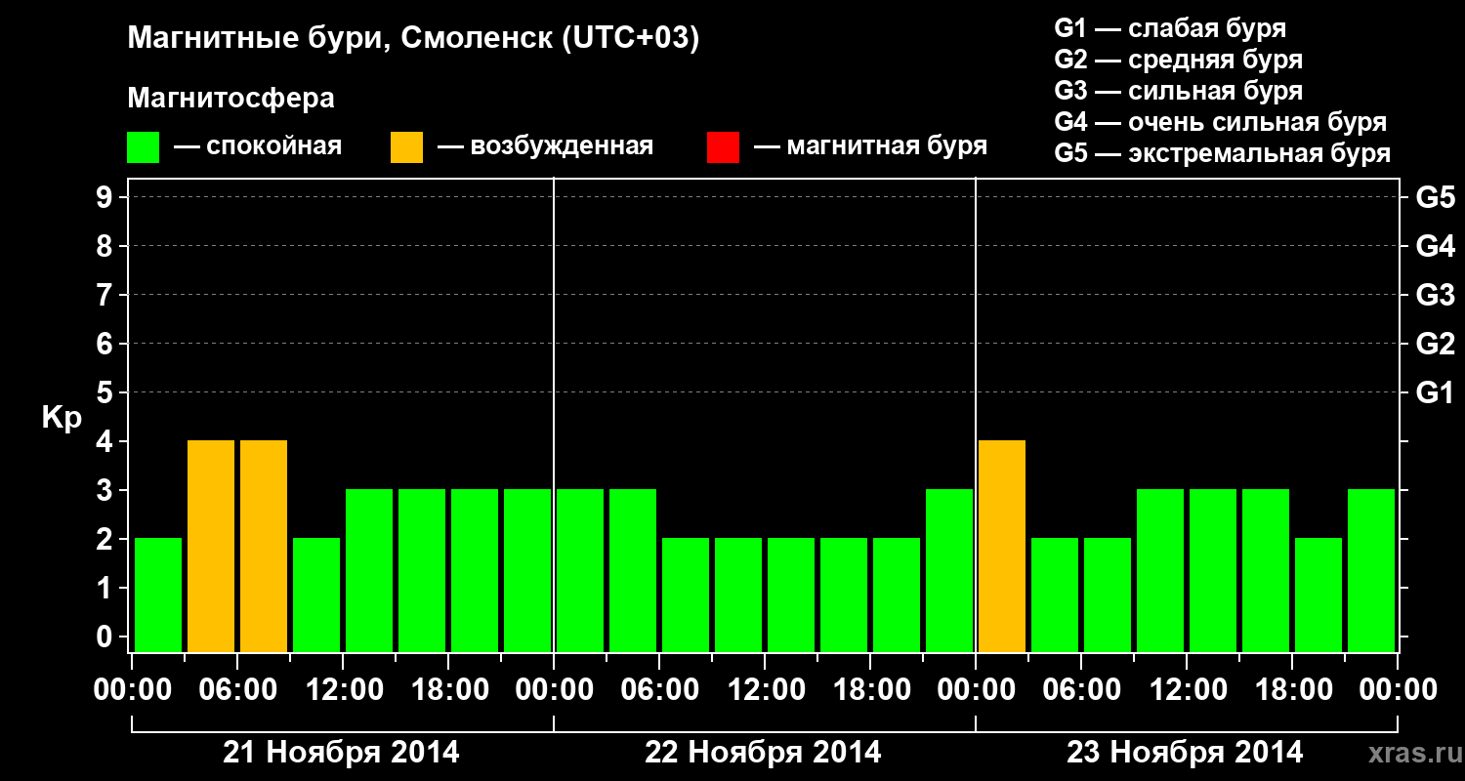The width and height of the screenshot is (1465, 781).
Task: Click the green 12:00–15:00 bar on 22 Ноября
Action: tap(791, 595)
